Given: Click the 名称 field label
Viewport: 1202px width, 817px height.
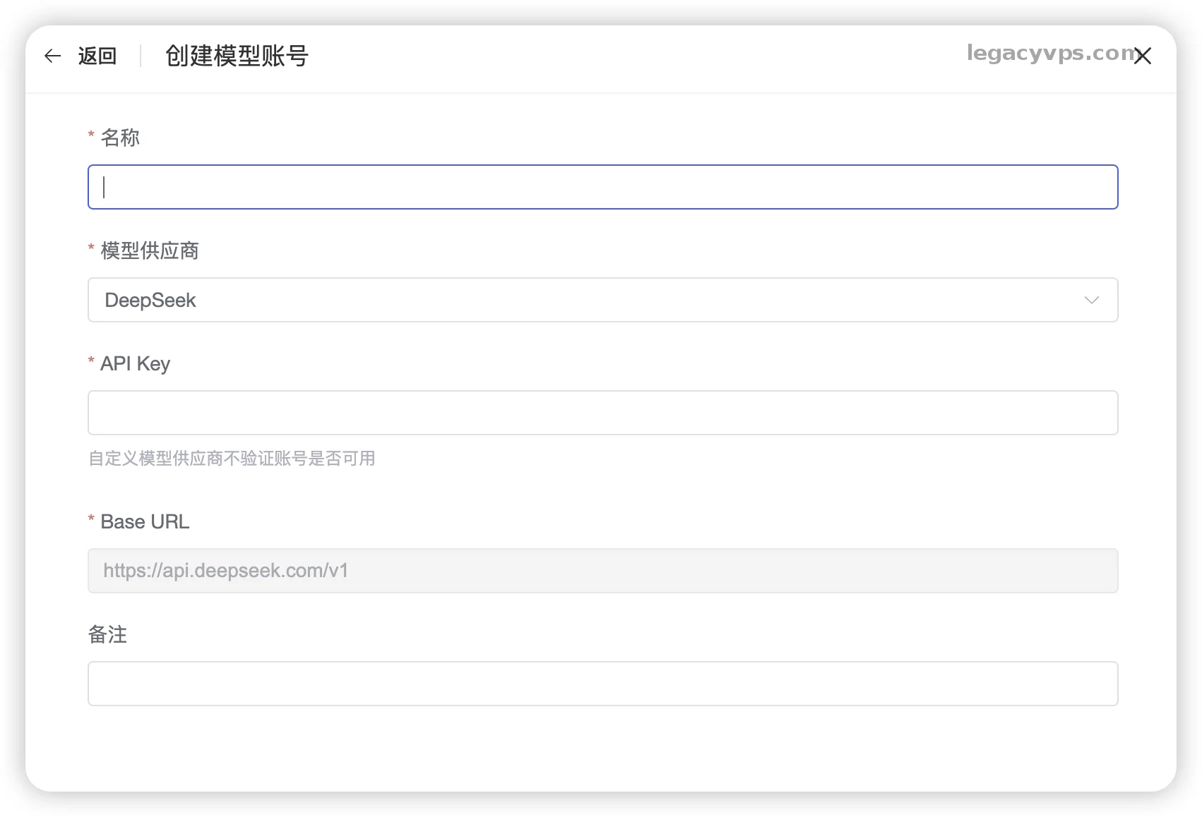Looking at the screenshot, I should (x=120, y=138).
